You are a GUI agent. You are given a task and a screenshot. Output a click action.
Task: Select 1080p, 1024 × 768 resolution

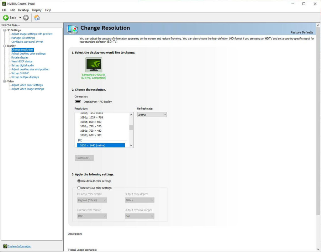(x=92, y=118)
